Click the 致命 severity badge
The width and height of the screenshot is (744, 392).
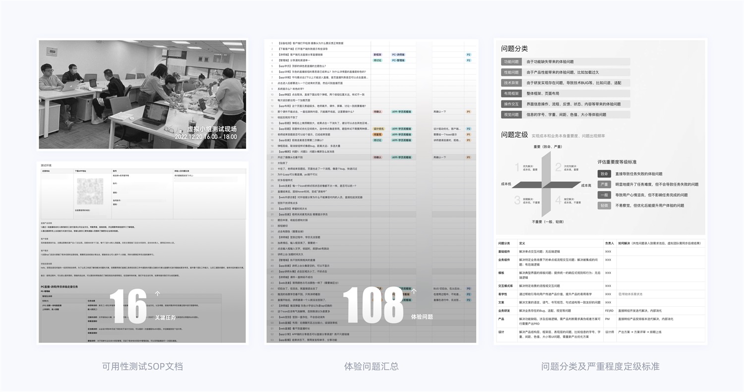[604, 173]
